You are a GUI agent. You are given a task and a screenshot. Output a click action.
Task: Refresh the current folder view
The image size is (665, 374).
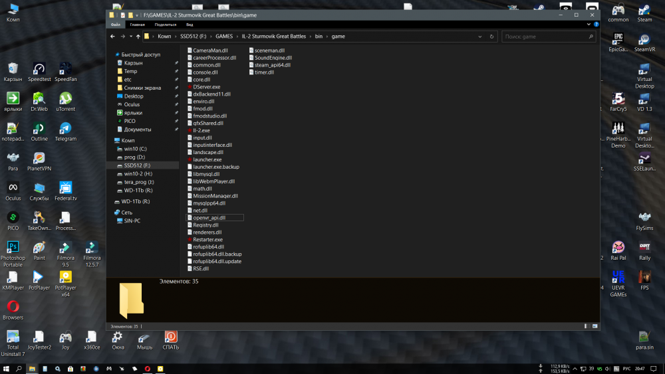pyautogui.click(x=491, y=37)
